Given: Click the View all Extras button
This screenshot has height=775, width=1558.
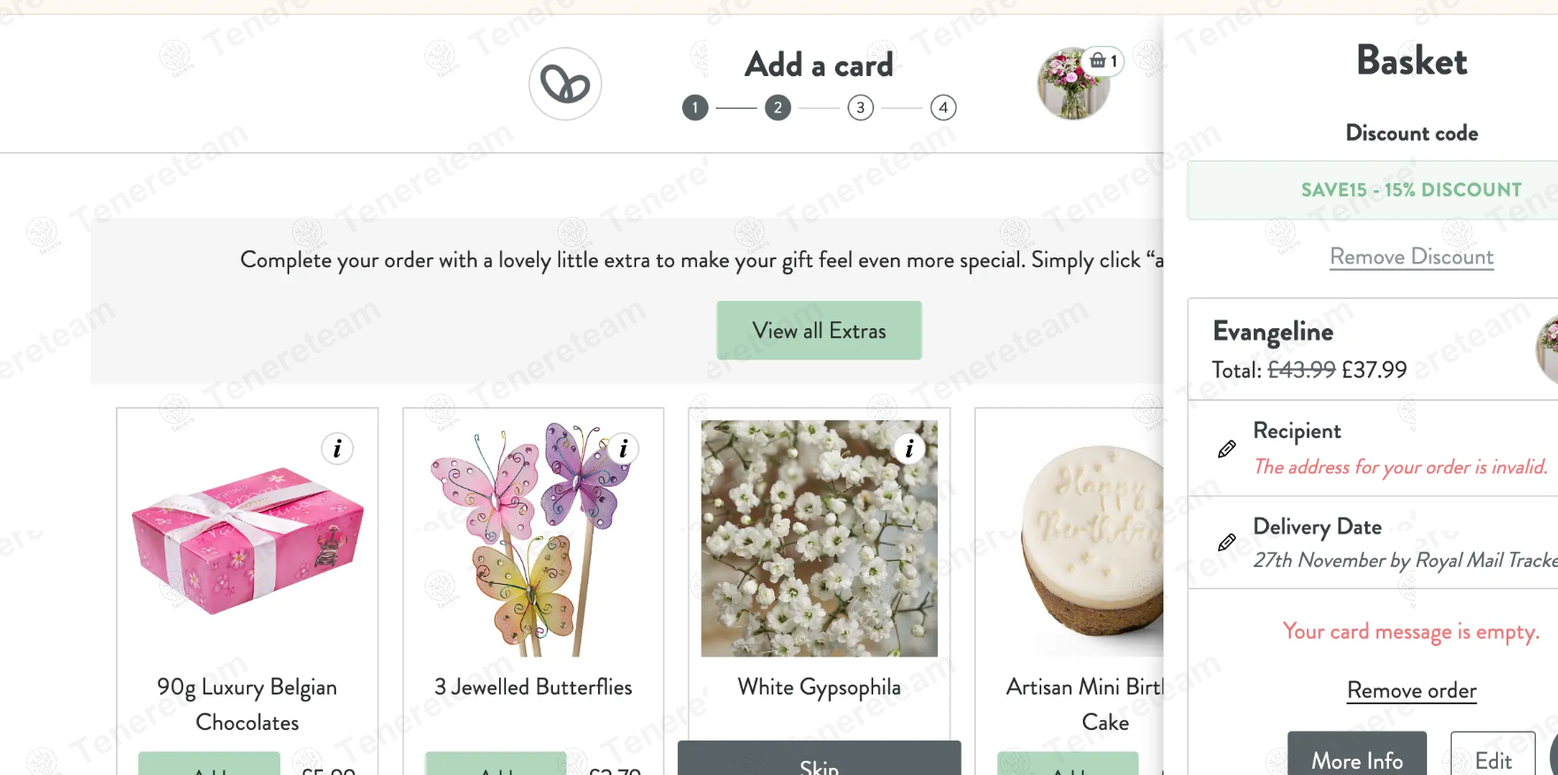Looking at the screenshot, I should click(x=819, y=331).
